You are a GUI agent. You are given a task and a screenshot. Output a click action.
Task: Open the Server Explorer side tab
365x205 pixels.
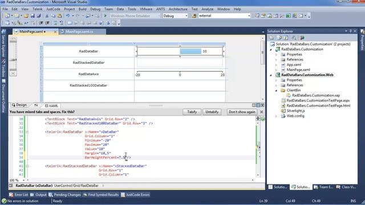(3, 44)
